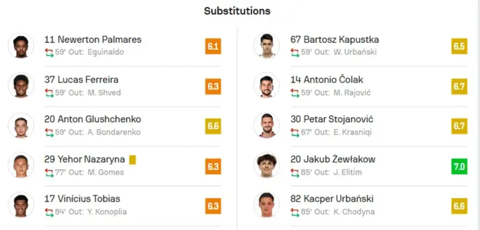480x230 pixels.
Task: Click swap icon beside A. Bondarenko
Action: coord(49,132)
